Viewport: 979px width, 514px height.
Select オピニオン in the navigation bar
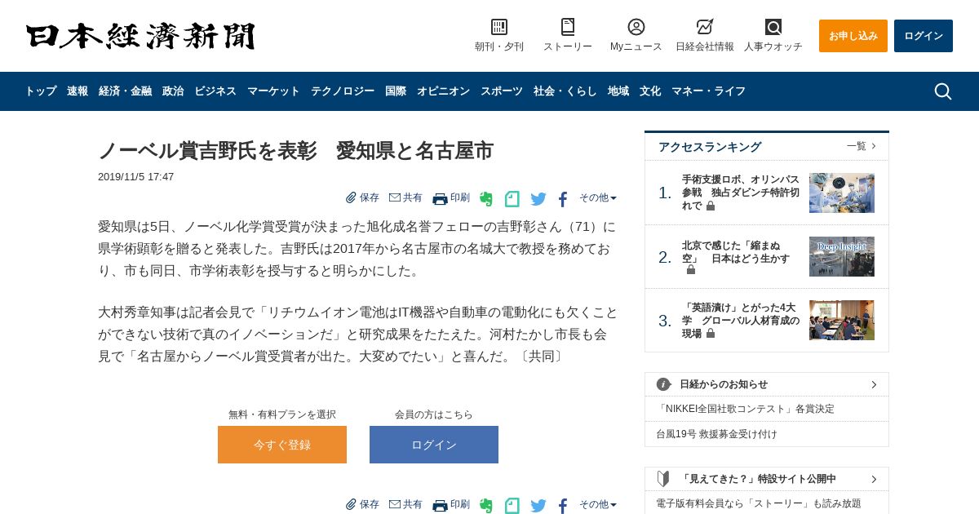[x=443, y=91]
